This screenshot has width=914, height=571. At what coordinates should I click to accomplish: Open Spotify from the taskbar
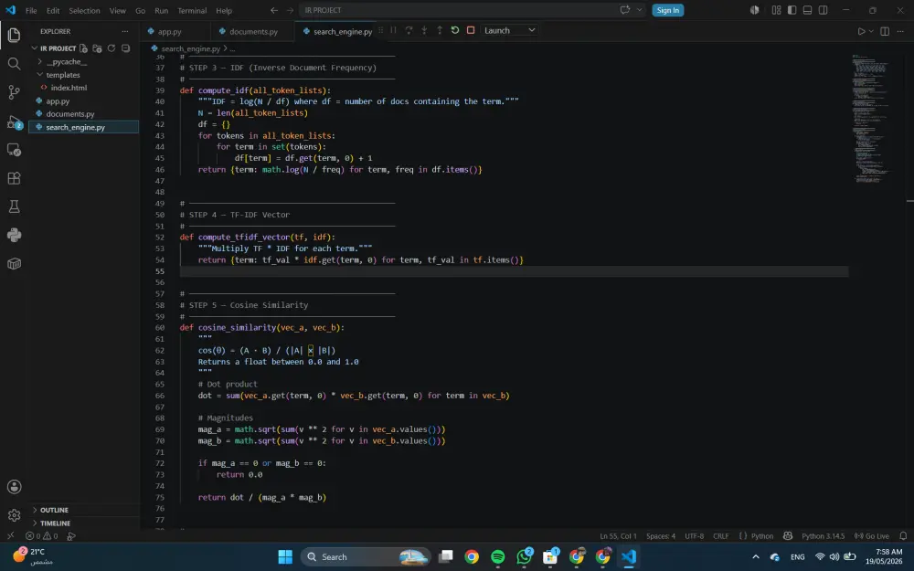tap(498, 557)
